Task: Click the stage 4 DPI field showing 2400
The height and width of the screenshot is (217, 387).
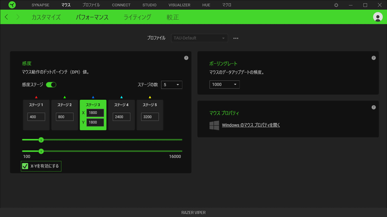Action: [121, 117]
